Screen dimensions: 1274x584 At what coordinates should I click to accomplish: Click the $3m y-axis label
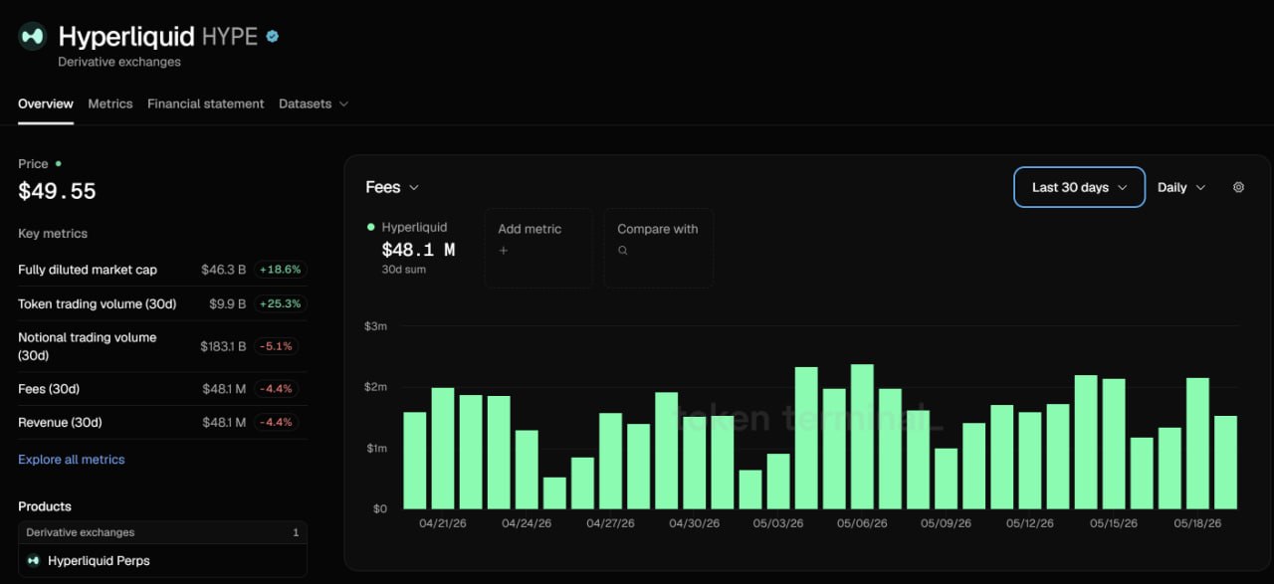tap(376, 326)
